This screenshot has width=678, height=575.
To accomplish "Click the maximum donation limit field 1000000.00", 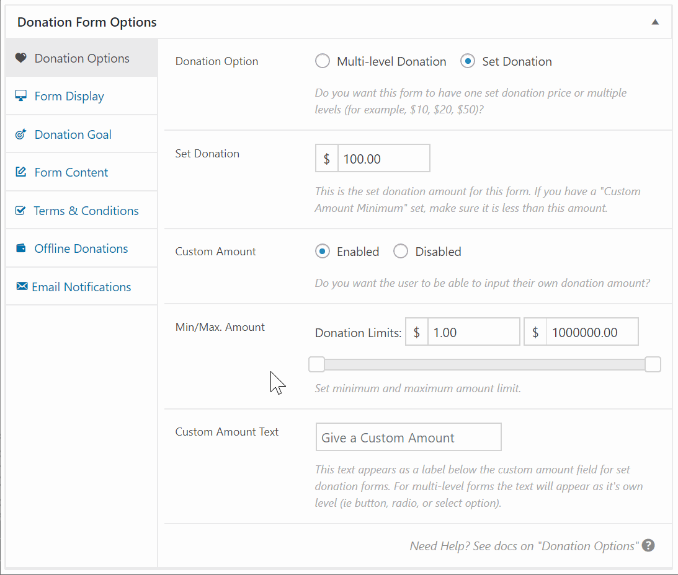I will tap(592, 331).
